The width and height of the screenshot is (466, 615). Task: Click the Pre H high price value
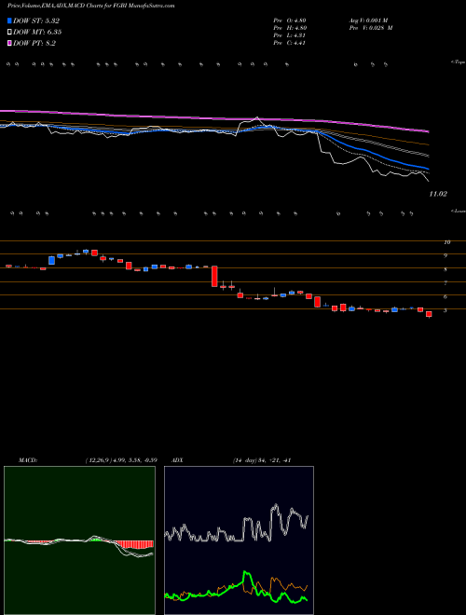pos(290,28)
